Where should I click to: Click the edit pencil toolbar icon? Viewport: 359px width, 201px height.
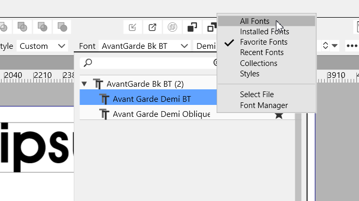coord(132,27)
